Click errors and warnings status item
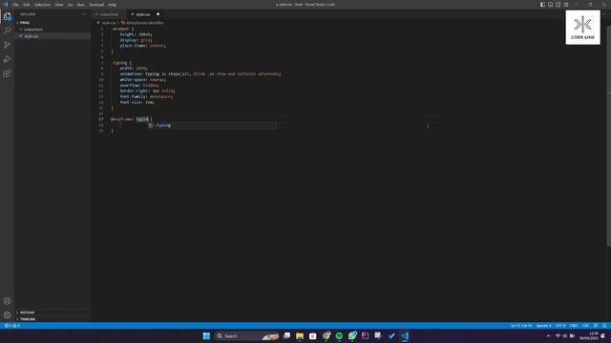Screen dimensions: 611x343 (x=11, y=326)
